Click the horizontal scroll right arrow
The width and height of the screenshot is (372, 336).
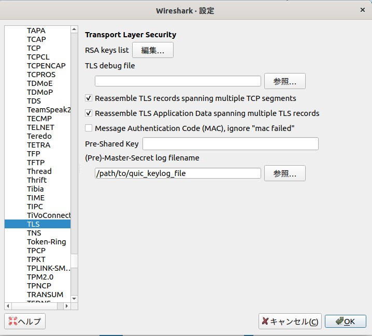click(67, 306)
